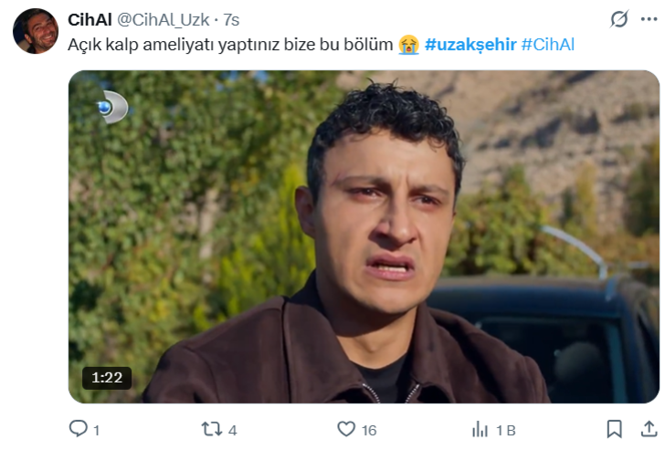The image size is (665, 450).
Task: Open view analytics bar chart icon
Action: [x=480, y=429]
